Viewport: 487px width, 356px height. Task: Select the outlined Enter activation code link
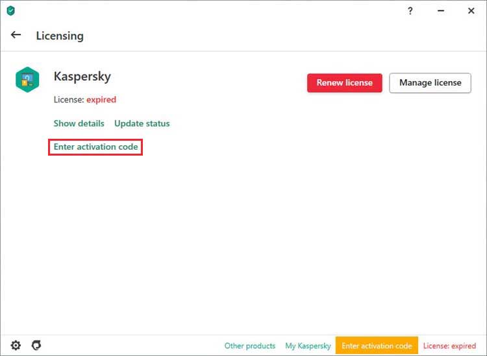point(95,147)
